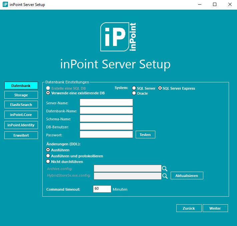Switch to the Storage section
Screen dimensions: 237x226
pos(21,95)
